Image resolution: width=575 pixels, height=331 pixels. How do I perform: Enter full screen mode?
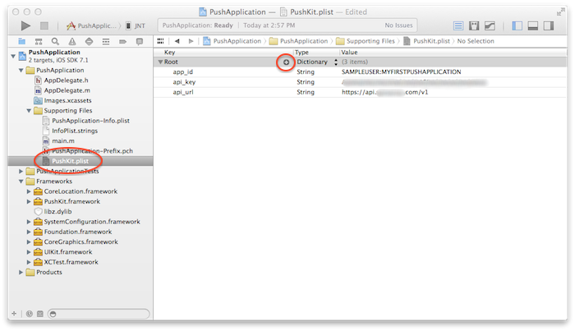[560, 12]
